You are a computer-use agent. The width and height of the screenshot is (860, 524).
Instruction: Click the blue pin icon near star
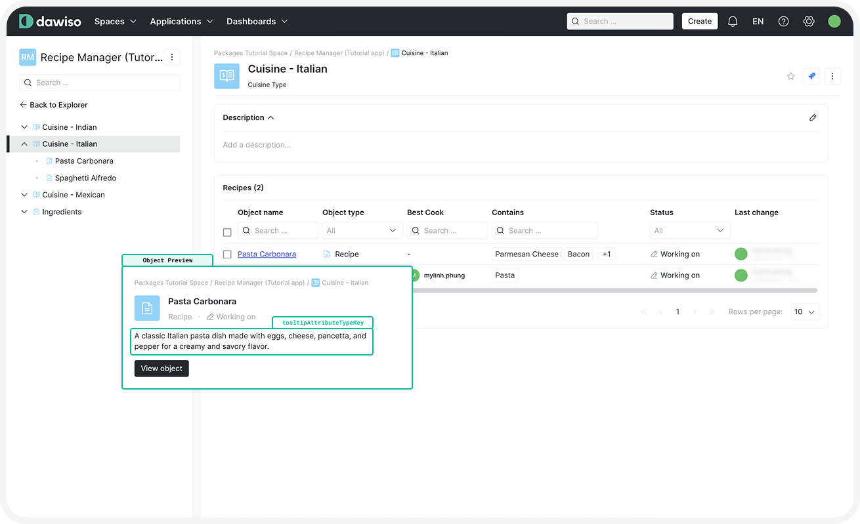point(812,77)
